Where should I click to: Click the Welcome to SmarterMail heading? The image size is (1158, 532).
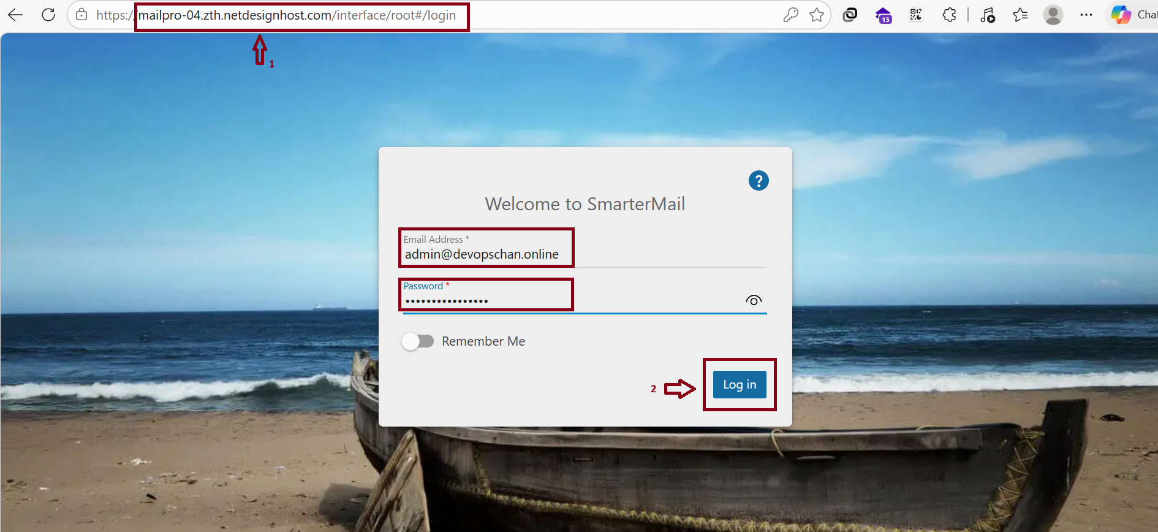(585, 204)
